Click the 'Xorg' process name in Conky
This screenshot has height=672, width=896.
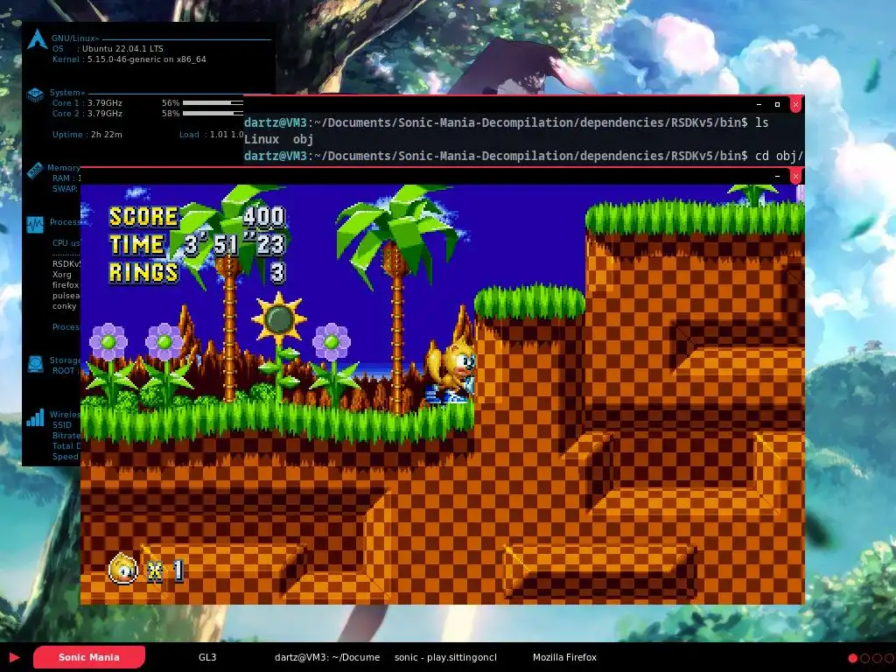tap(62, 274)
